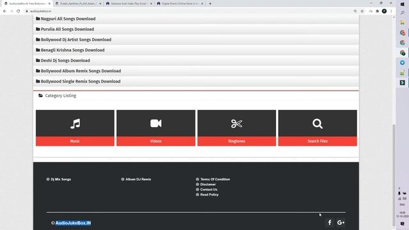Click the red Videos label

(x=156, y=141)
